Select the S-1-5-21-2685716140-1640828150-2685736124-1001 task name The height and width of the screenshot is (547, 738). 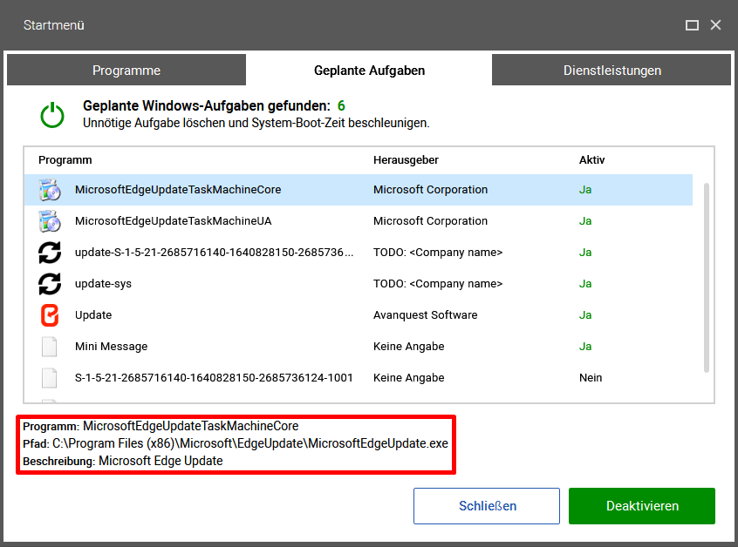pyautogui.click(x=214, y=378)
